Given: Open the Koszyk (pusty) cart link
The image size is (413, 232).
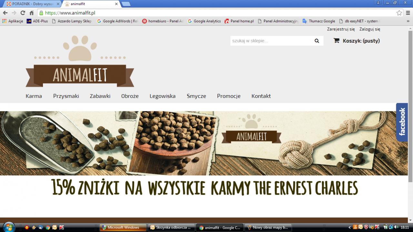Looking at the screenshot, I should (361, 41).
